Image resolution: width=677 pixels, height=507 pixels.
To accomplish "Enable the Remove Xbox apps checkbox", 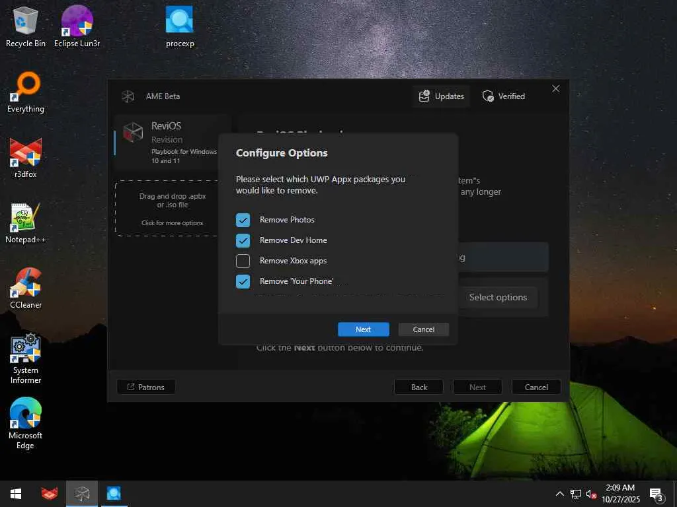I will pos(243,261).
